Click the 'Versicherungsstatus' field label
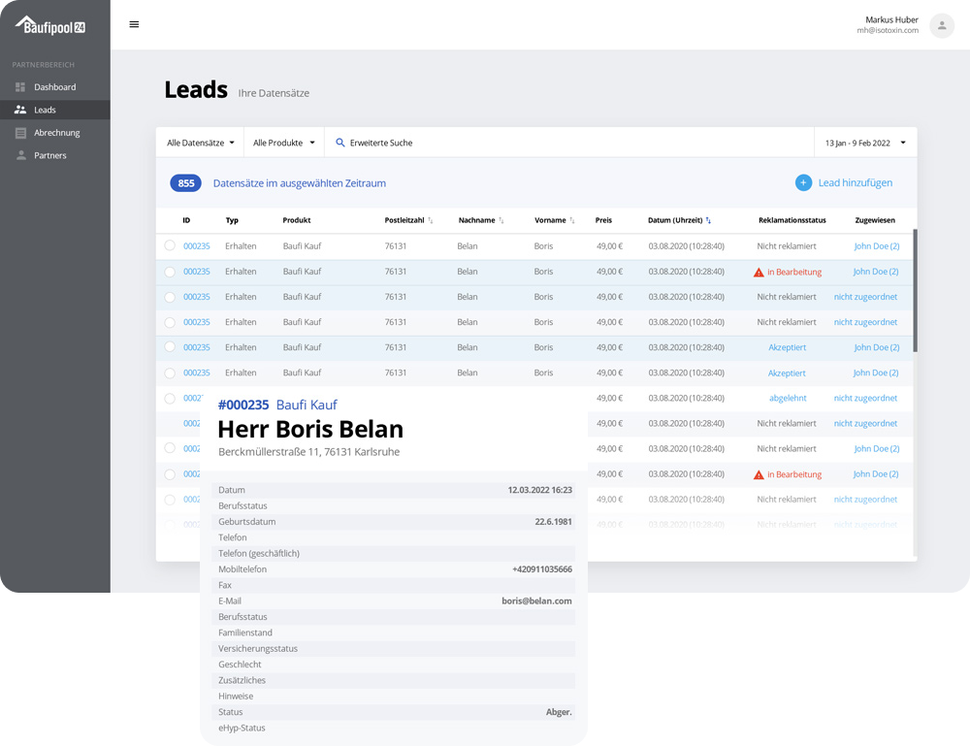Screen dimensions: 970x746 [258, 649]
